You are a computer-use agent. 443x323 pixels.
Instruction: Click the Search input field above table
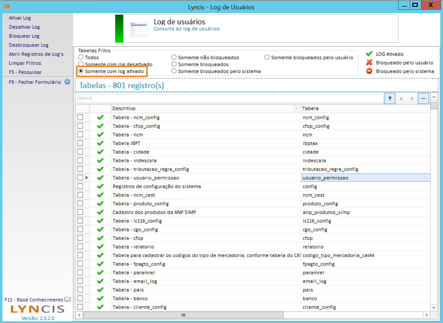coord(229,98)
